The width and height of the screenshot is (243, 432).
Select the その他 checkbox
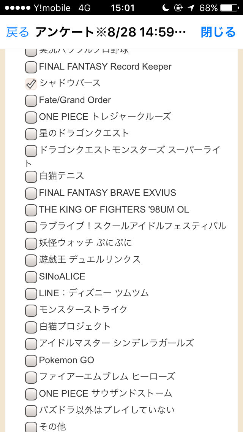pos(31,427)
